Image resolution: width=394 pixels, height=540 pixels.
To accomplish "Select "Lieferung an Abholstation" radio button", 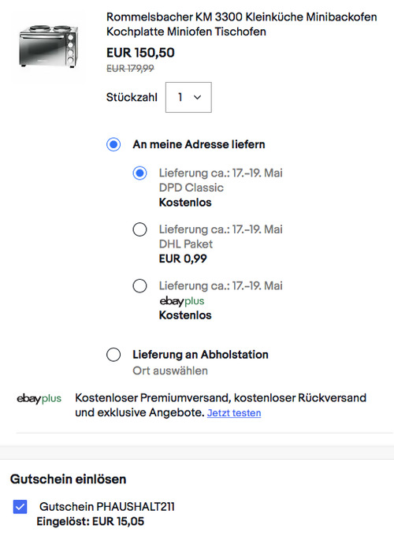I will (x=113, y=355).
